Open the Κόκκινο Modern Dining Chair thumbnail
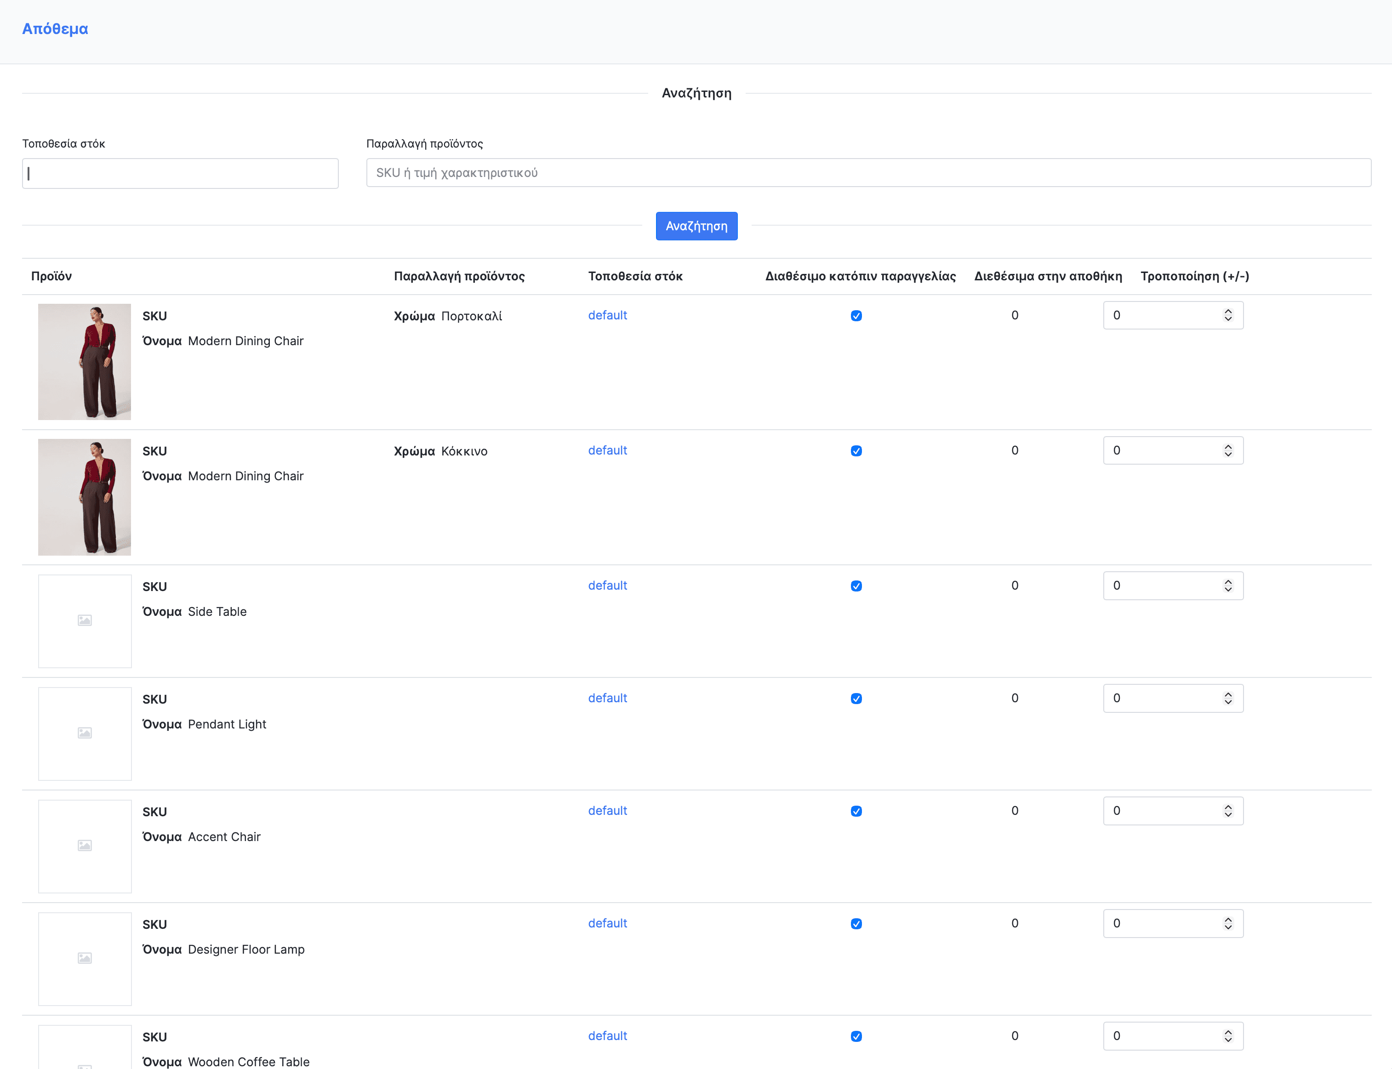Screen dimensions: 1392x1069 (x=85, y=497)
